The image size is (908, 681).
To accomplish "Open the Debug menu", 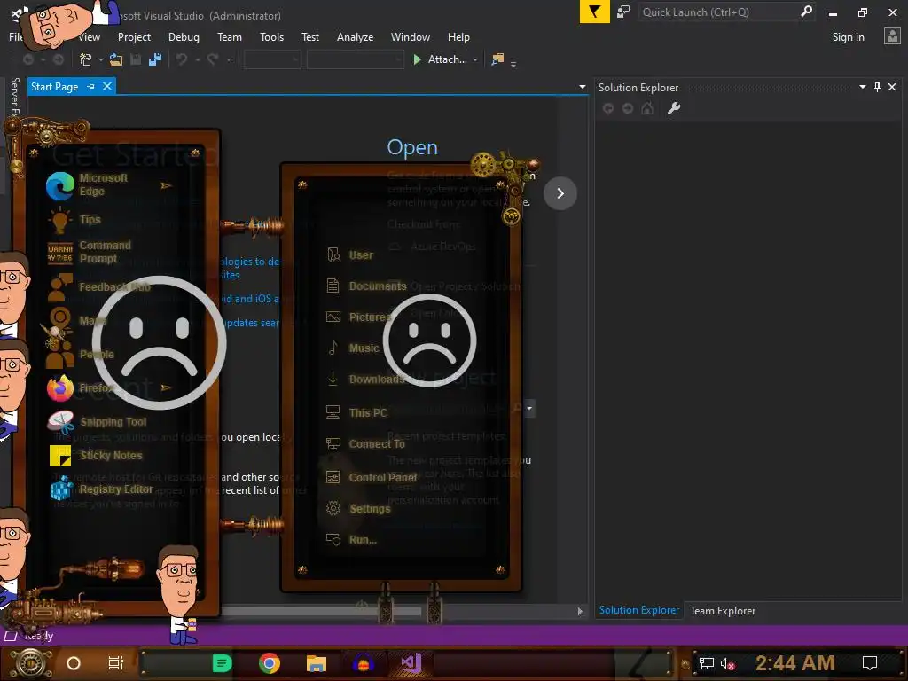I will pos(184,37).
